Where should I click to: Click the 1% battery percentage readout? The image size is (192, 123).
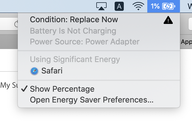pyautogui.click(x=155, y=6)
